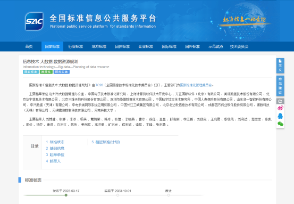The height and width of the screenshot is (204, 294).
Task: Jump to 3 起草单位 in contents
Action: [x=55, y=155]
